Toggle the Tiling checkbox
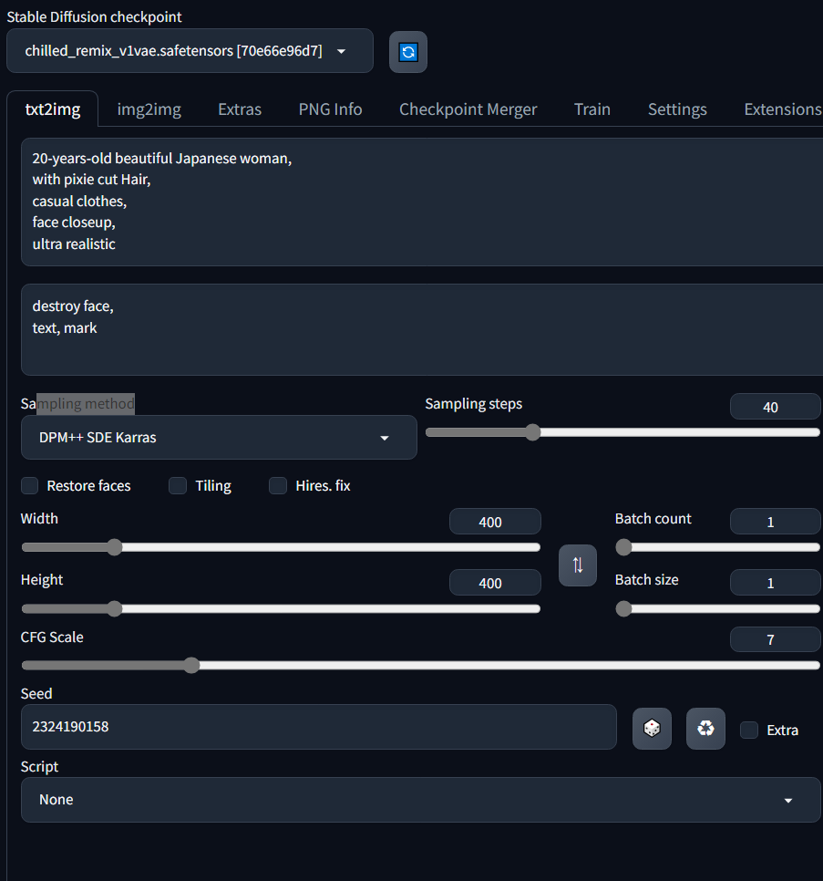The width and height of the screenshot is (823, 881). [x=178, y=485]
